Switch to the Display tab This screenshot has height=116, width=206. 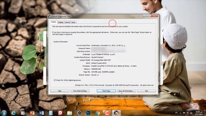[x=61, y=22]
